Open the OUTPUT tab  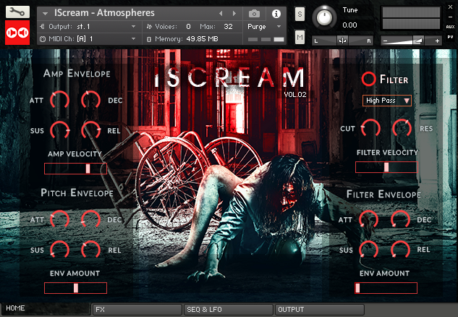point(318,309)
